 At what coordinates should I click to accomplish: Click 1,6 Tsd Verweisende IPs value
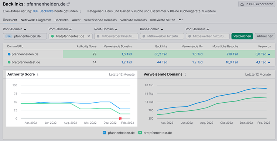coord(198,54)
